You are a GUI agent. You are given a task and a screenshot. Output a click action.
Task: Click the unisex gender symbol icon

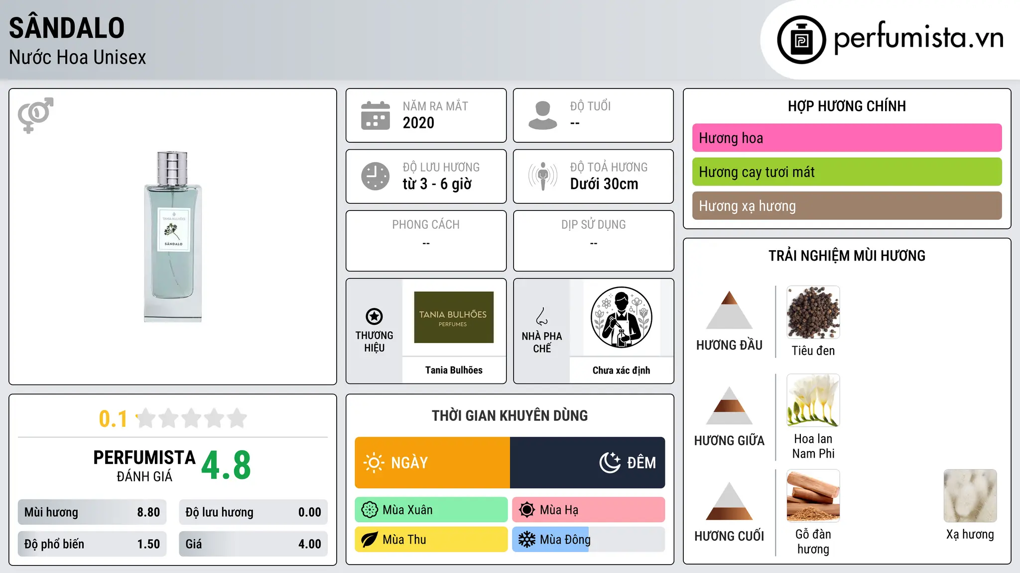[35, 115]
